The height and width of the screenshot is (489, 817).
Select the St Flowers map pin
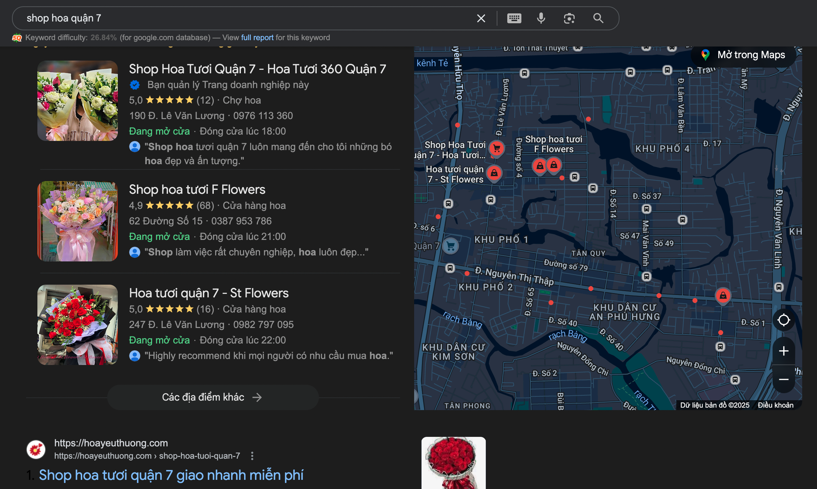(494, 174)
